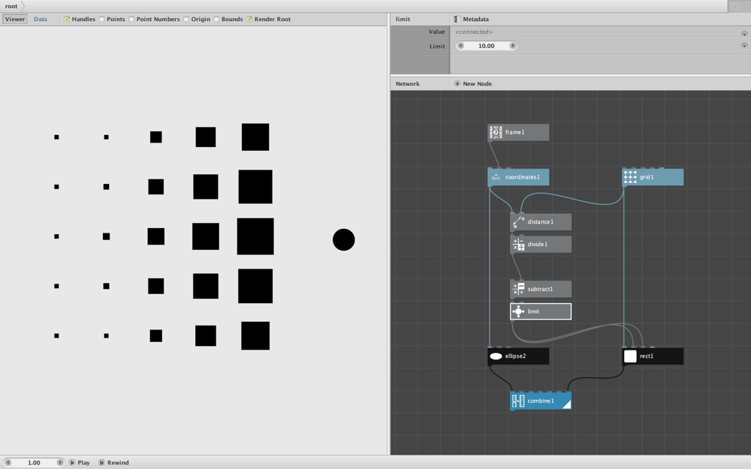Start animation with the Play button

coord(80,463)
